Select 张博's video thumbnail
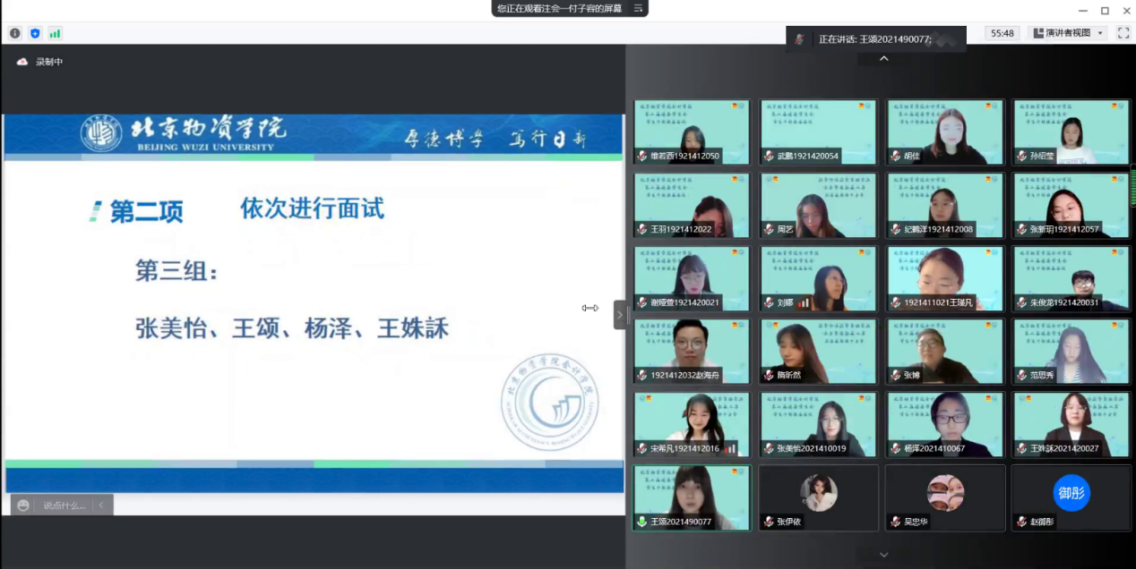The width and height of the screenshot is (1136, 569). pyautogui.click(x=944, y=351)
